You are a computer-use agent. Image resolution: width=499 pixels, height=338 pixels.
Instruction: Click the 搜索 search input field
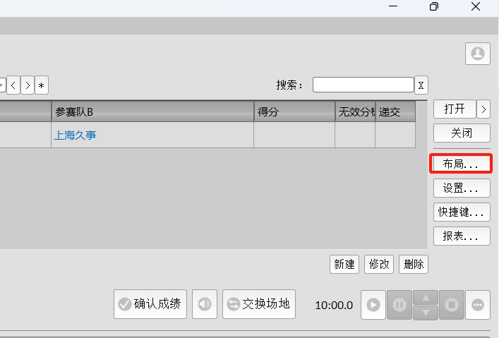[x=363, y=85]
